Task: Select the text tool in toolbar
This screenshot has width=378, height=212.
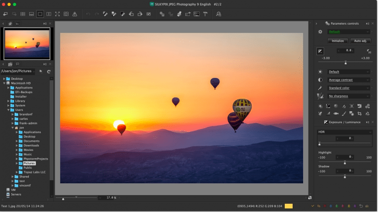Action: (x=205, y=14)
